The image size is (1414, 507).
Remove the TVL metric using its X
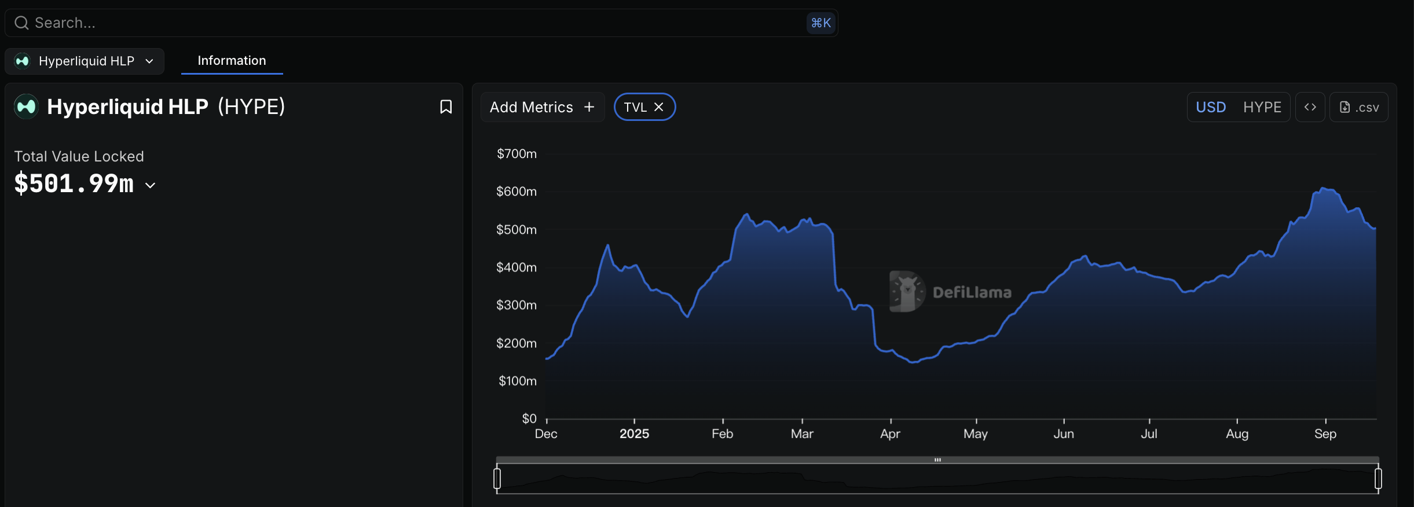tap(659, 107)
